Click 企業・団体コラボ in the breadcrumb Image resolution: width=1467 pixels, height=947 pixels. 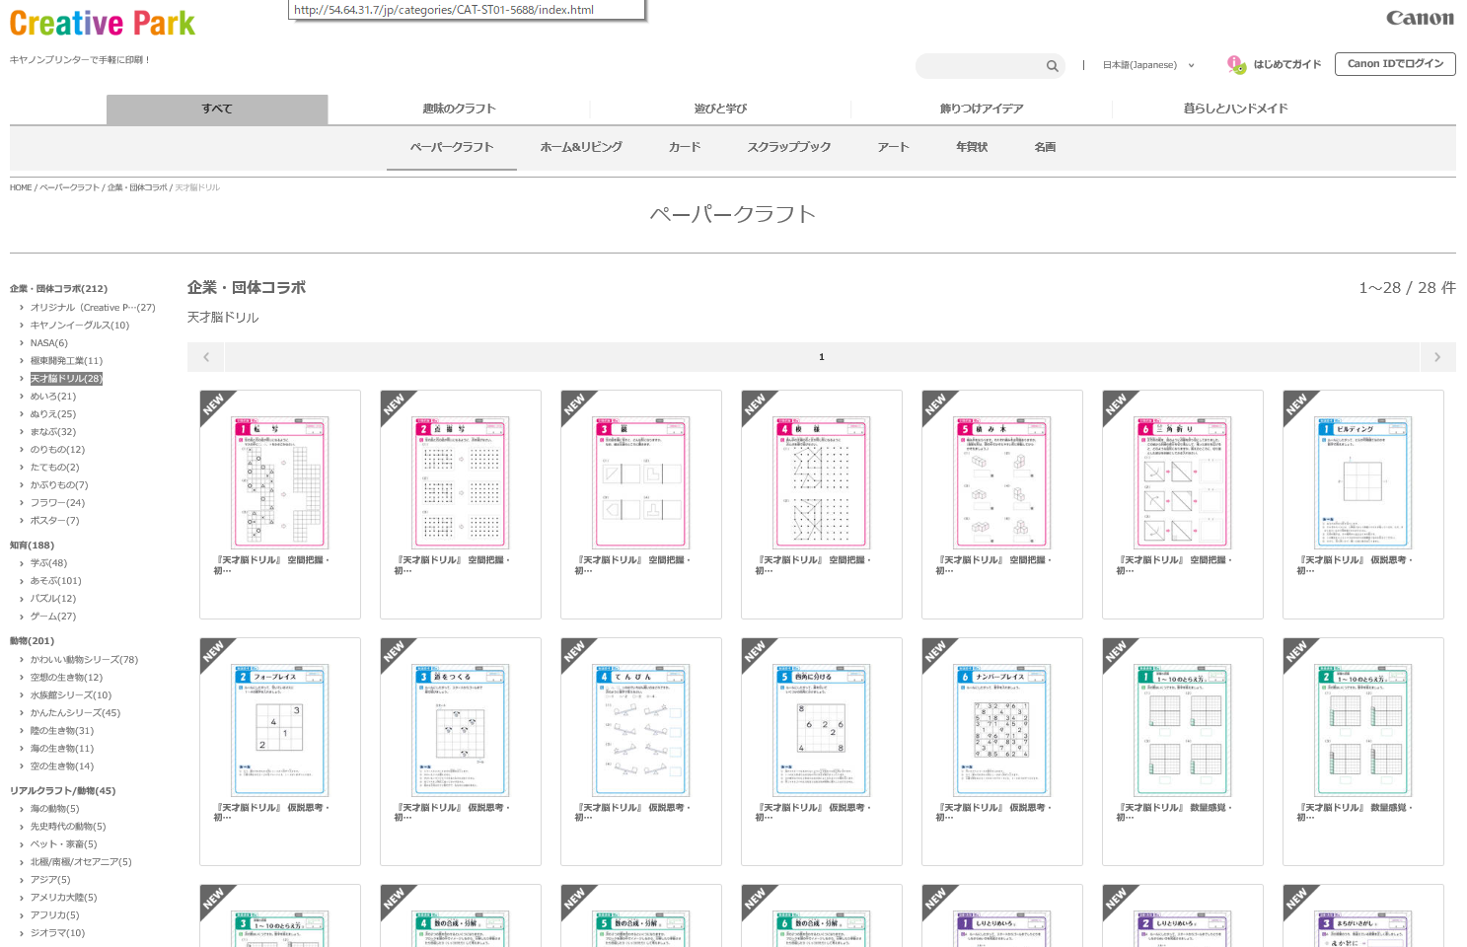(137, 187)
